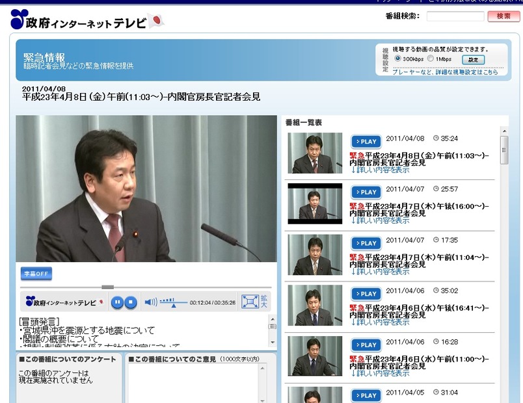Click the clock icon beside 16:28
Viewport: 523px width, 403px height.
[436, 341]
